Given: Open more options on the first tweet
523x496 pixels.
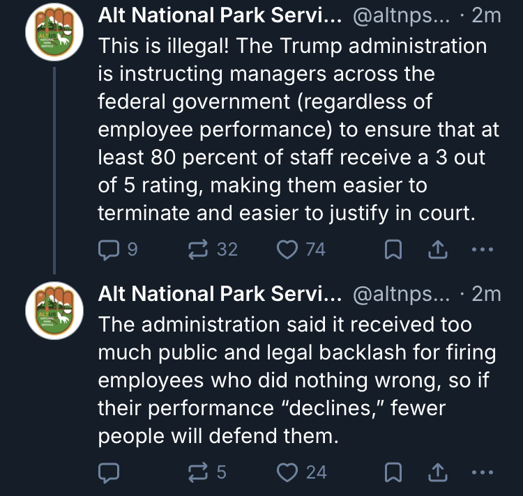Looking at the screenshot, I should coord(483,249).
